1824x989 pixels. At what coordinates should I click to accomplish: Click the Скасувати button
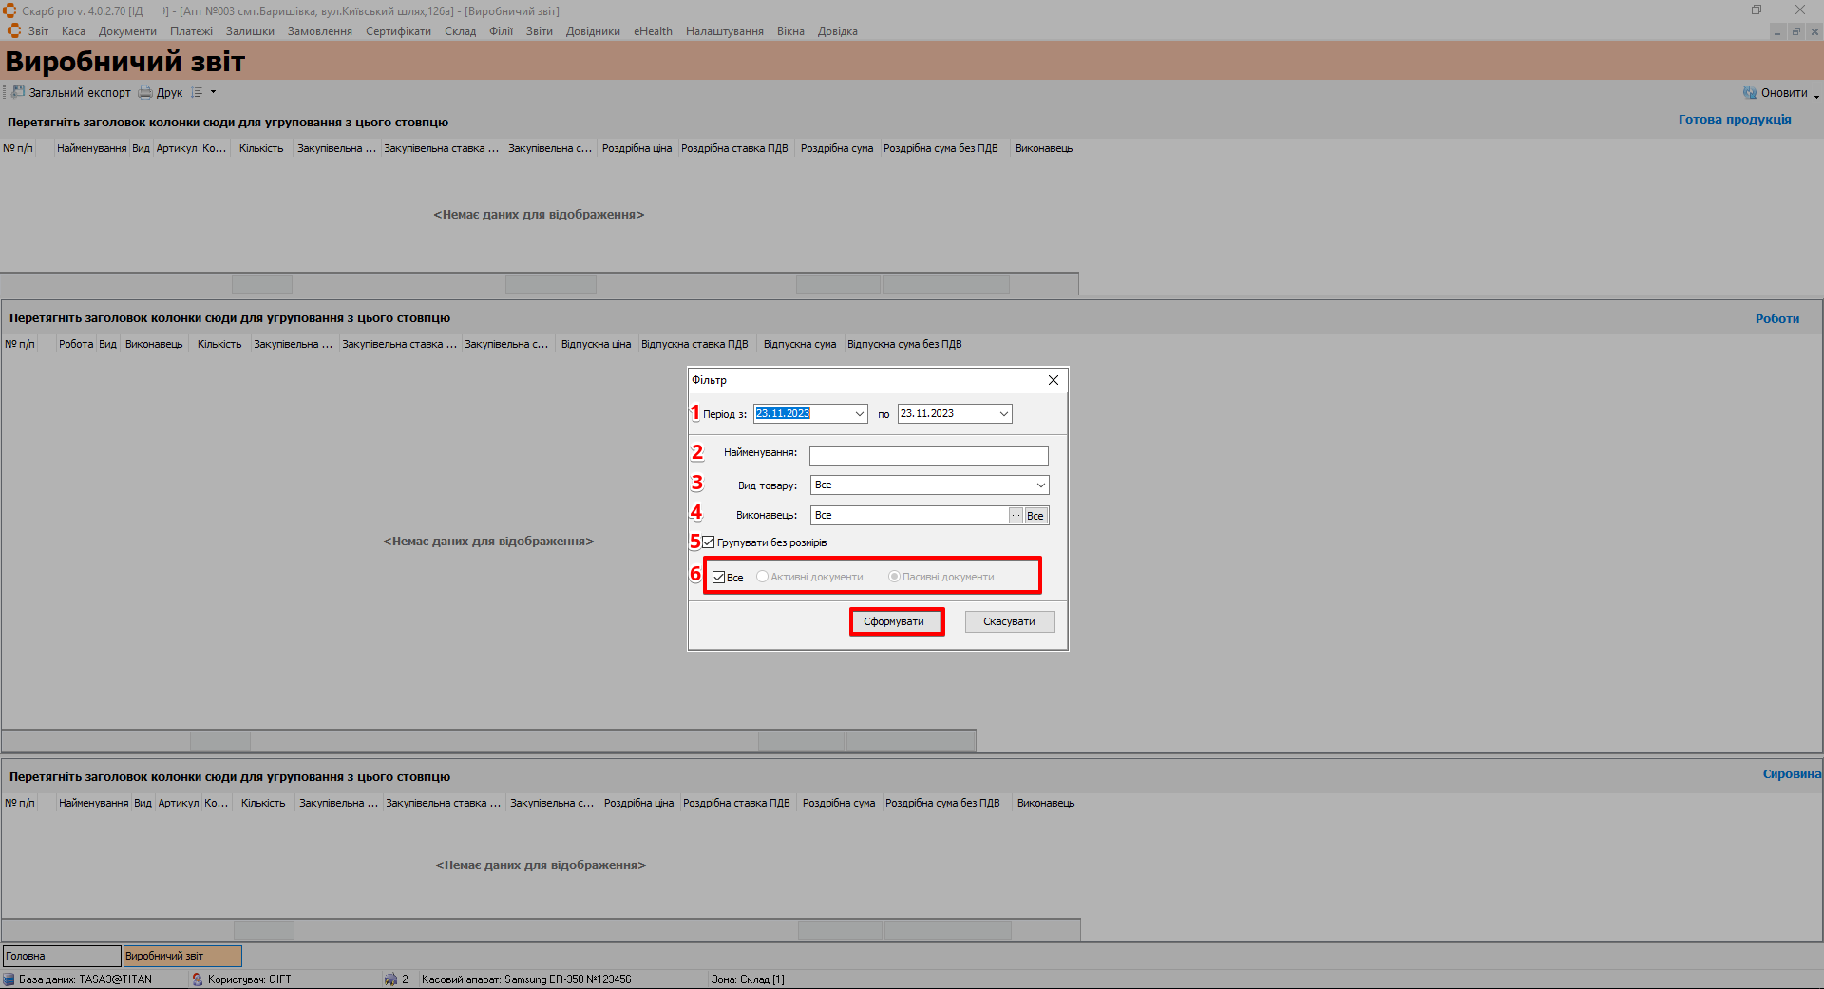click(1009, 621)
